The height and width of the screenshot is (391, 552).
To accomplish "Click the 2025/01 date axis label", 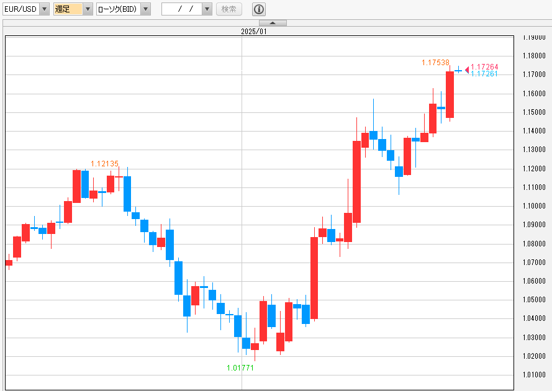I will point(254,31).
